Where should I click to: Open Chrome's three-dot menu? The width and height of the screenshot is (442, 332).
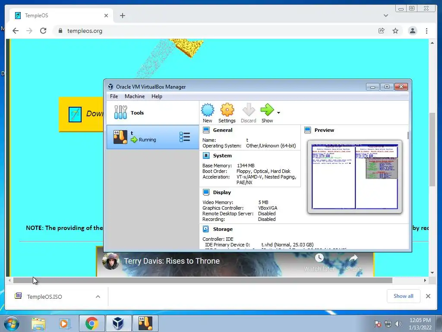click(427, 31)
